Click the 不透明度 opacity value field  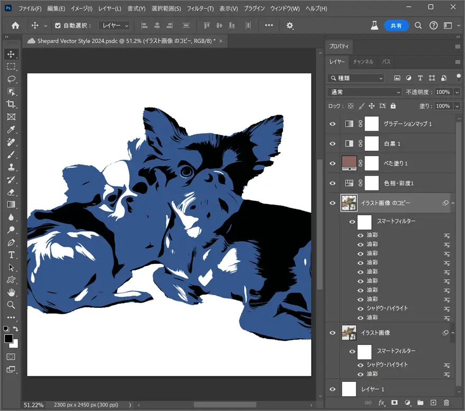tap(442, 92)
